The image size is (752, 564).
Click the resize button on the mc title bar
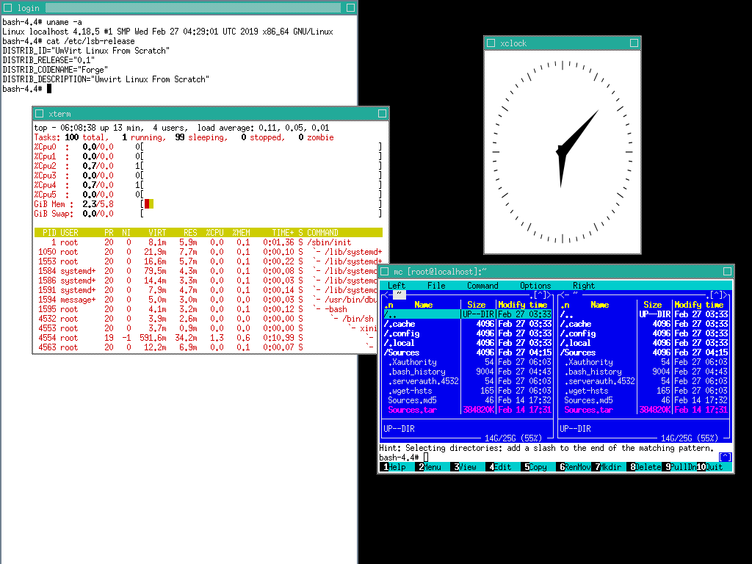(728, 272)
